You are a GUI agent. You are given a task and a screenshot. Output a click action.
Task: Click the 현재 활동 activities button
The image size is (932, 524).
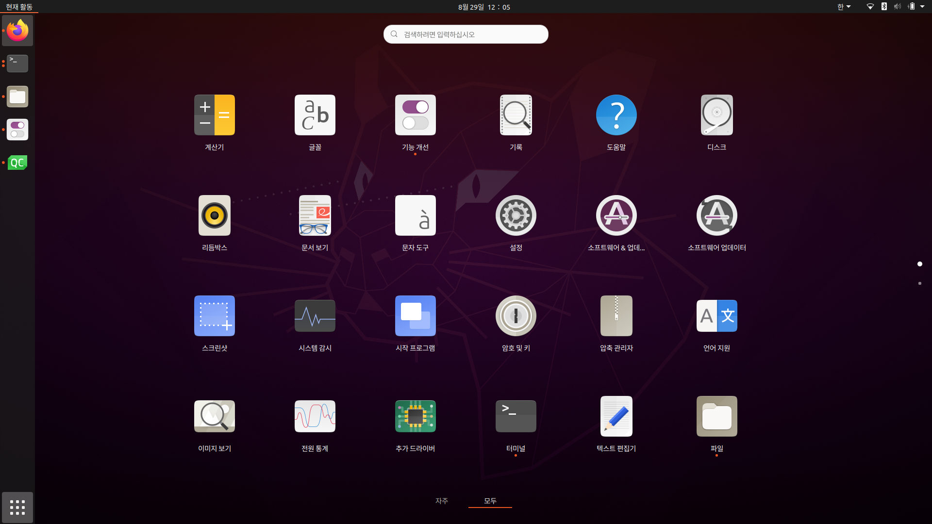[19, 7]
